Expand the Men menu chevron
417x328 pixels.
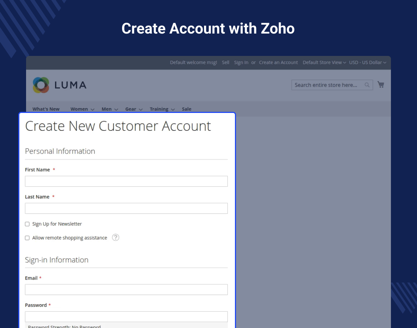[116, 110]
